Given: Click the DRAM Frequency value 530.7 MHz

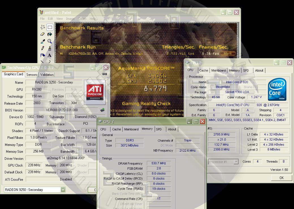Looking at the screenshot, I should (159, 163).
